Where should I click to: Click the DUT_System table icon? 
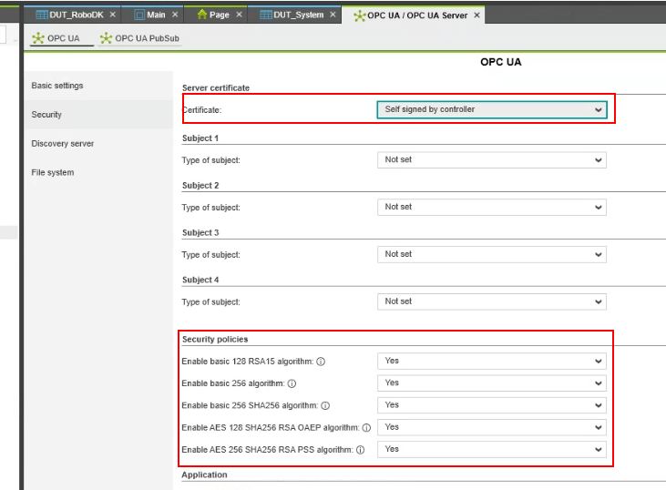[x=266, y=15]
